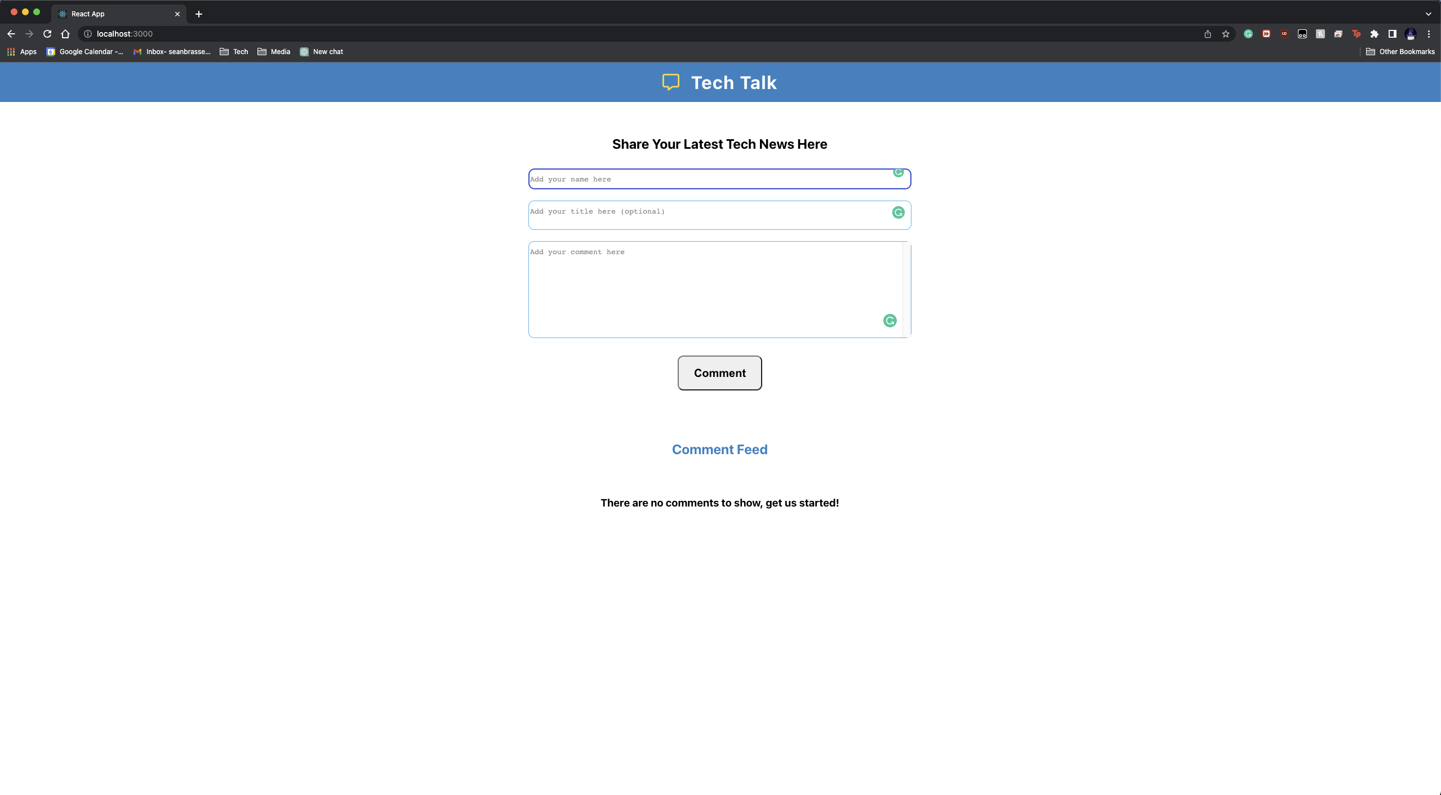Bookmark this page with the star icon
The width and height of the screenshot is (1441, 795).
tap(1226, 34)
